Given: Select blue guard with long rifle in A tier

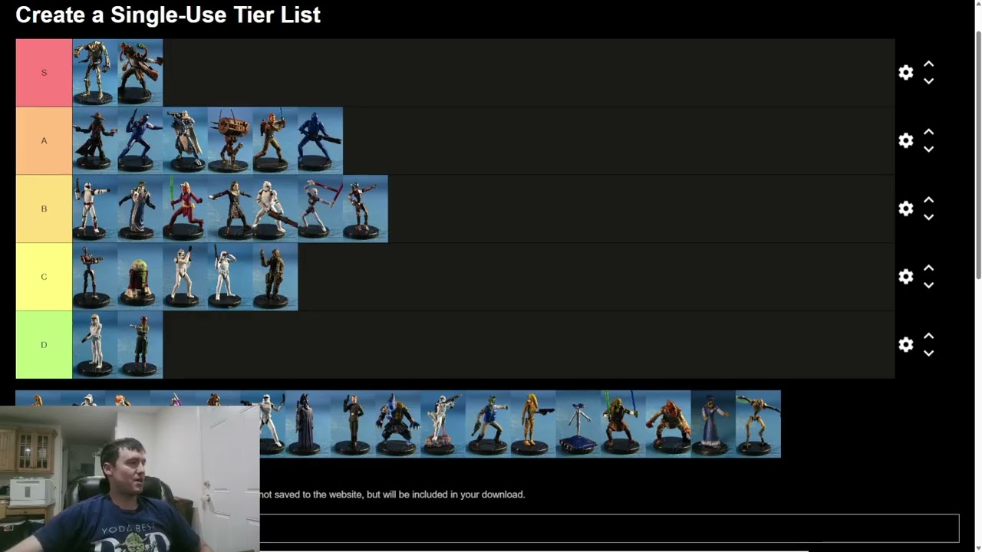Looking at the screenshot, I should click(320, 140).
